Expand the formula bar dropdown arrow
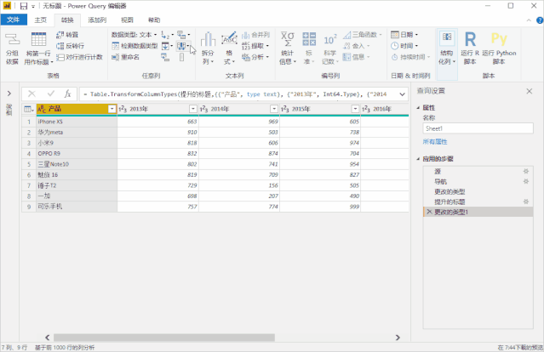The height and width of the screenshot is (352, 544). pyautogui.click(x=402, y=94)
